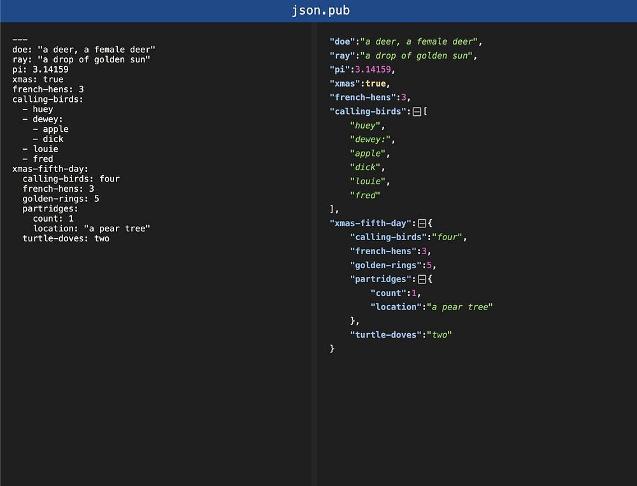Click the YAML line "xmas: true"
The image size is (637, 486).
tap(38, 80)
